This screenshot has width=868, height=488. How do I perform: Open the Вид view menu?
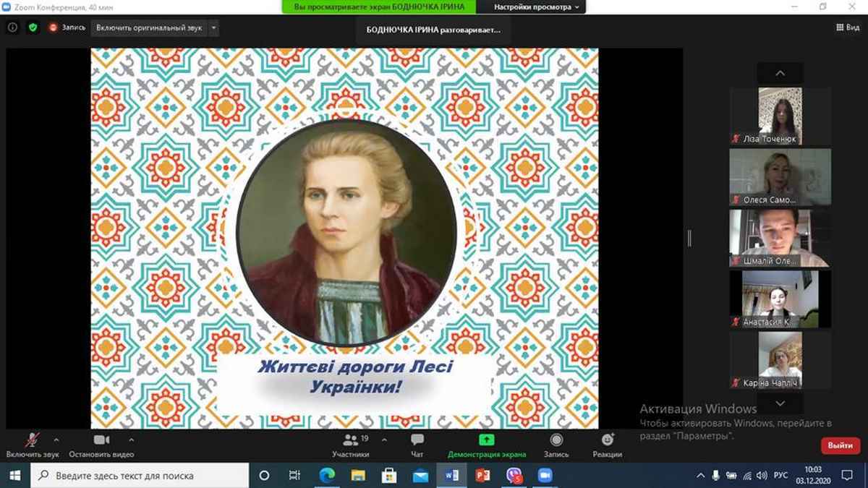point(847,27)
